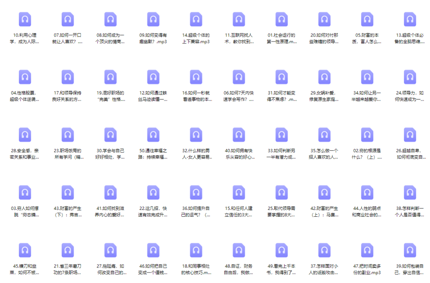Click the headphone icon for 27.拖延症
The height and width of the screenshot is (283, 430).
110,250
